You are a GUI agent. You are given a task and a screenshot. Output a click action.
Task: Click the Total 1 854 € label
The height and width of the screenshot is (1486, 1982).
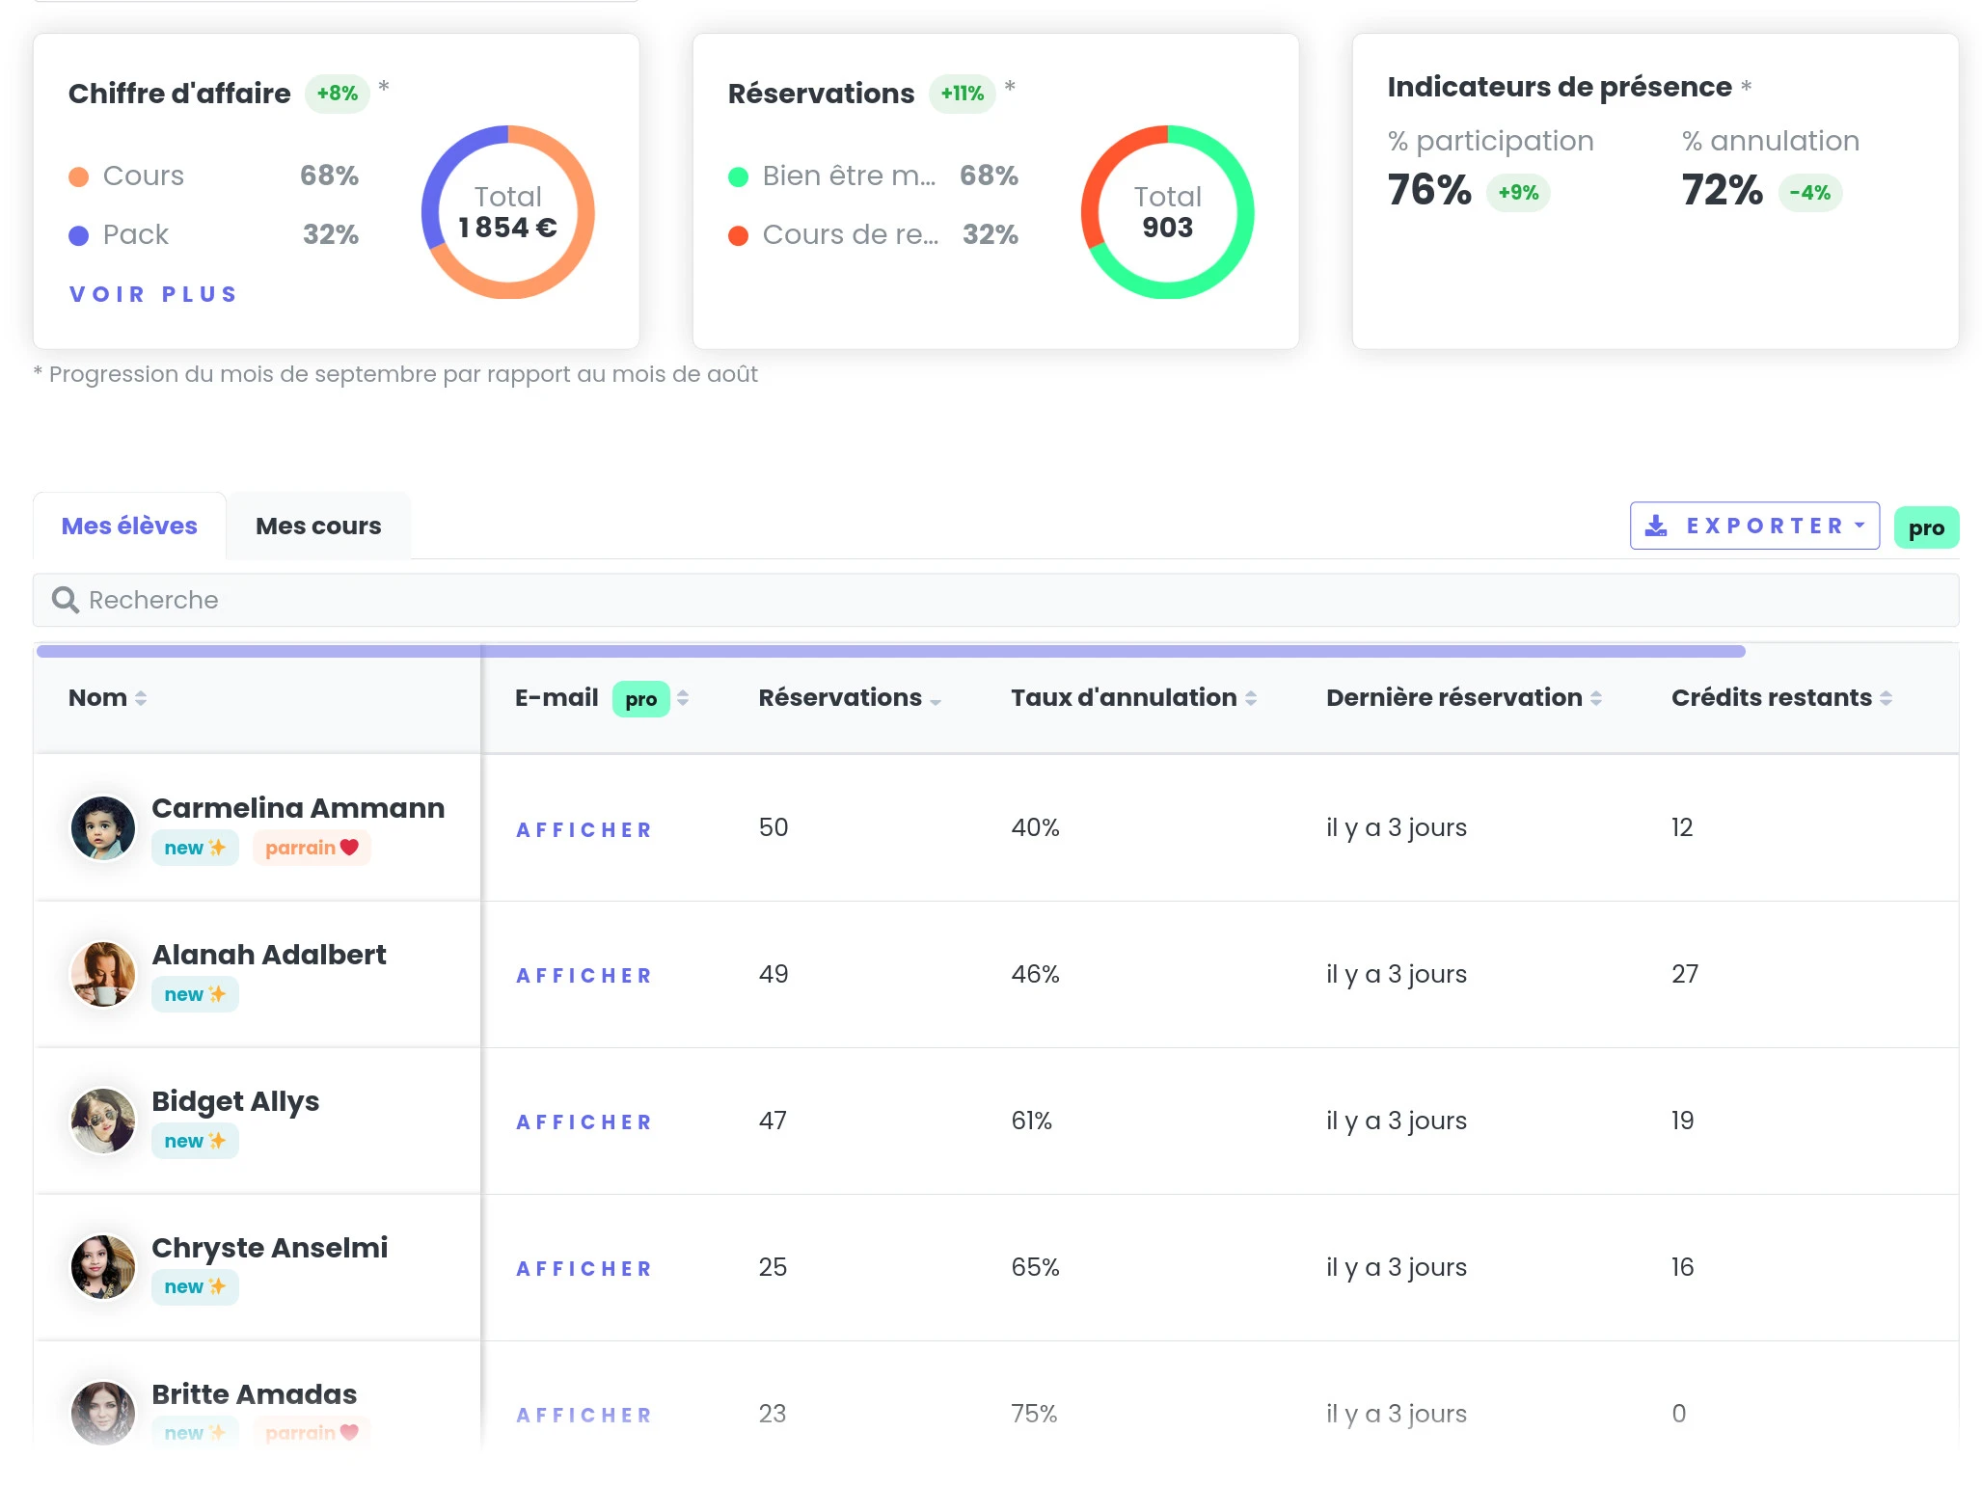[x=507, y=212]
